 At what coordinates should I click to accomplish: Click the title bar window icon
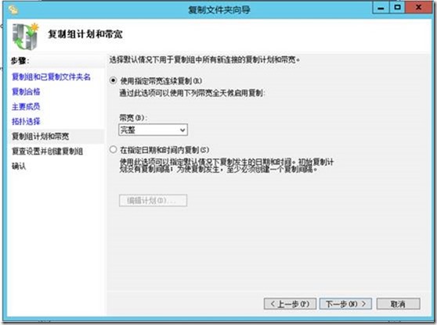13,10
